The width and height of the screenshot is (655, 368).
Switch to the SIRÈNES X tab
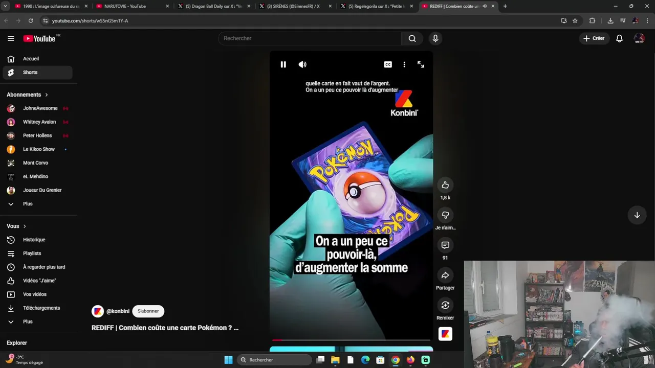[295, 6]
